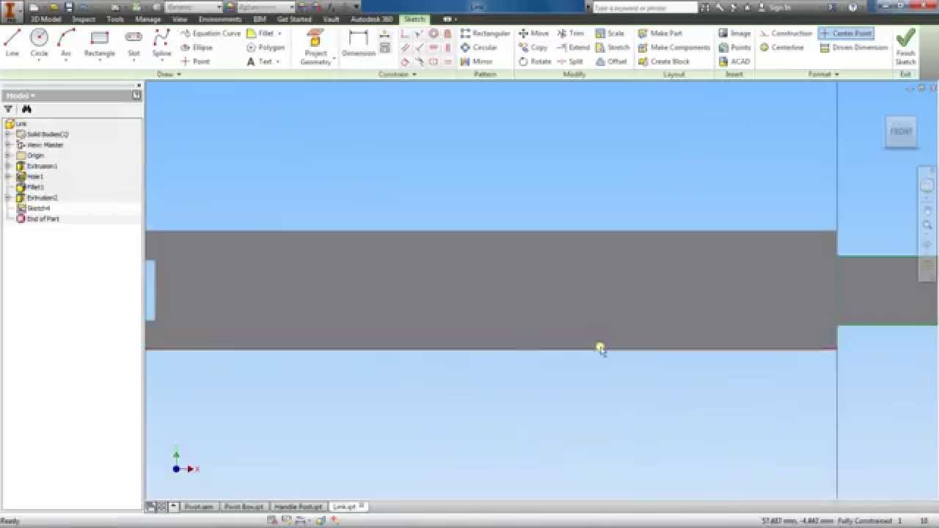This screenshot has width=939, height=528.
Task: Import Points in Insert panel
Action: pyautogui.click(x=734, y=48)
